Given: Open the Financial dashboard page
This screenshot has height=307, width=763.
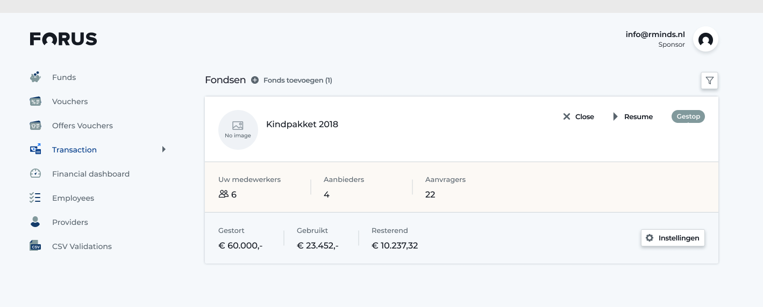Looking at the screenshot, I should (x=90, y=174).
